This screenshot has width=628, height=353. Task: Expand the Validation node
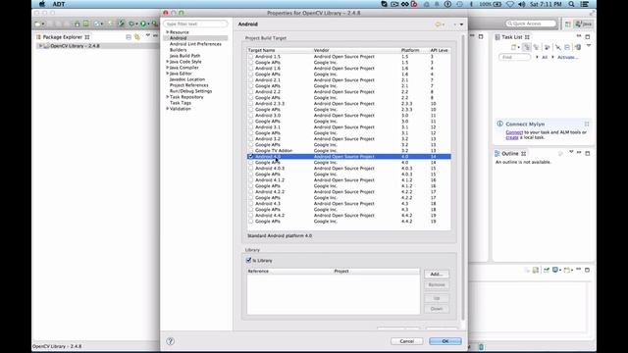(168, 109)
